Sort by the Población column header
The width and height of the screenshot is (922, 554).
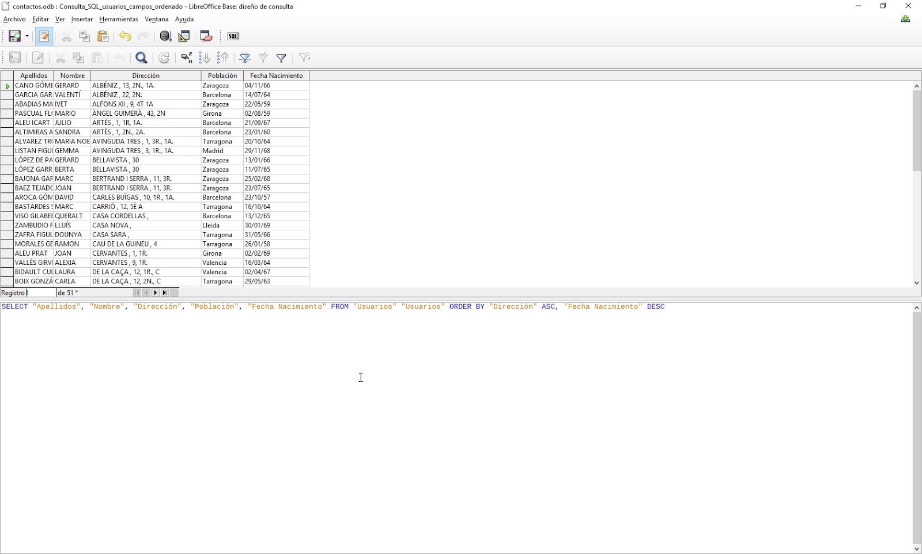tap(222, 75)
